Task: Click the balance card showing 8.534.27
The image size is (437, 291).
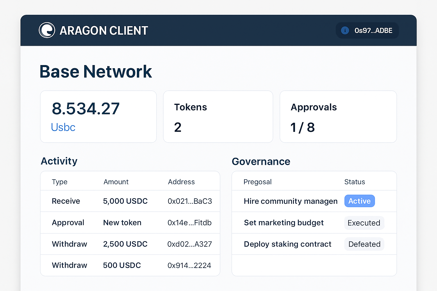Action: coord(98,117)
